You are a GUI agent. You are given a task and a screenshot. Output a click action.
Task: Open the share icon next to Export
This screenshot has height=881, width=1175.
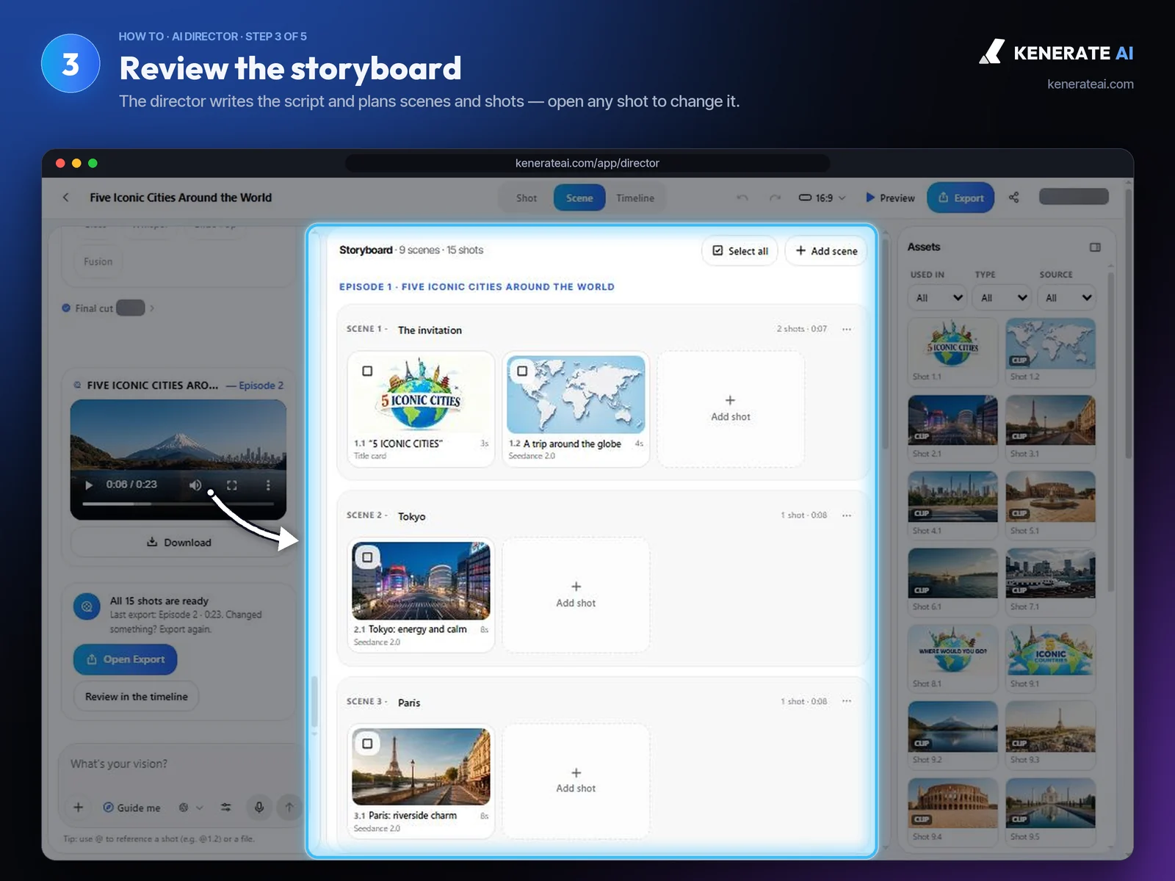(1014, 197)
